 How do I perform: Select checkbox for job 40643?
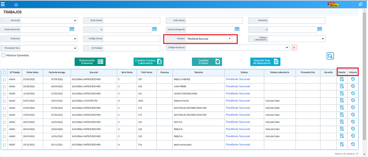4,79
